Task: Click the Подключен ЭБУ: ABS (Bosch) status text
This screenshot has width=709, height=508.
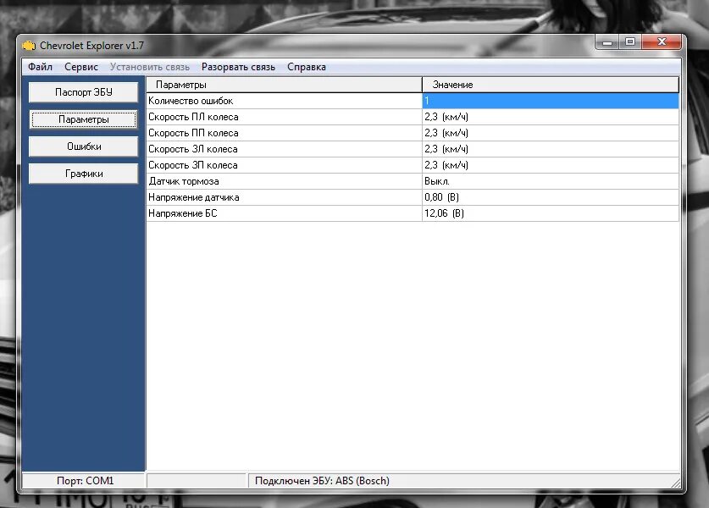Action: pyautogui.click(x=322, y=480)
